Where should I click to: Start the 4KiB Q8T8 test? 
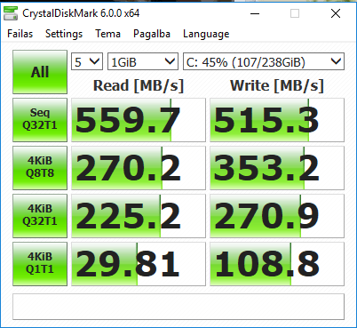click(x=40, y=168)
